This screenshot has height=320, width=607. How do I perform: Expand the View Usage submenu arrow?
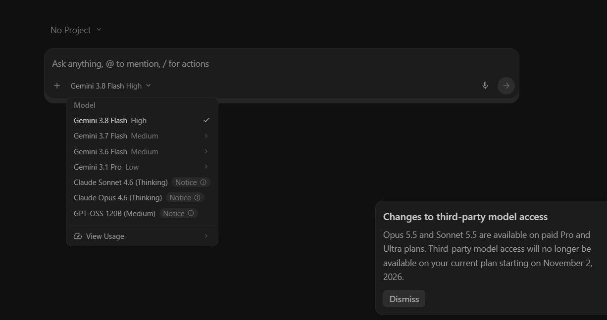206,236
